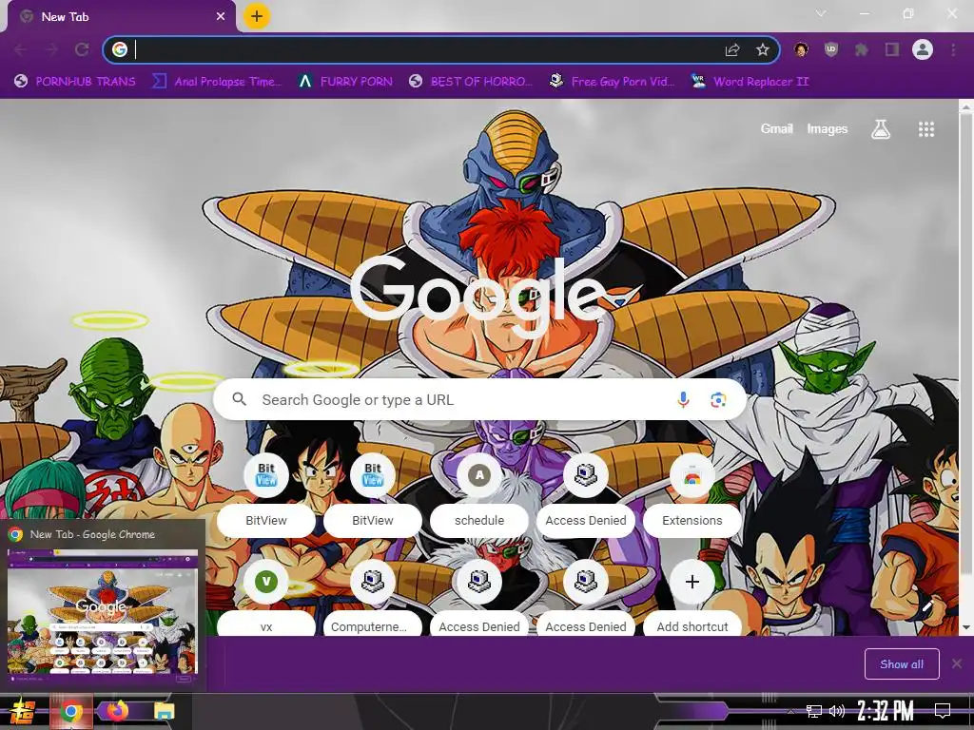The height and width of the screenshot is (730, 974).
Task: Share this page using the share icon
Action: coord(732,49)
